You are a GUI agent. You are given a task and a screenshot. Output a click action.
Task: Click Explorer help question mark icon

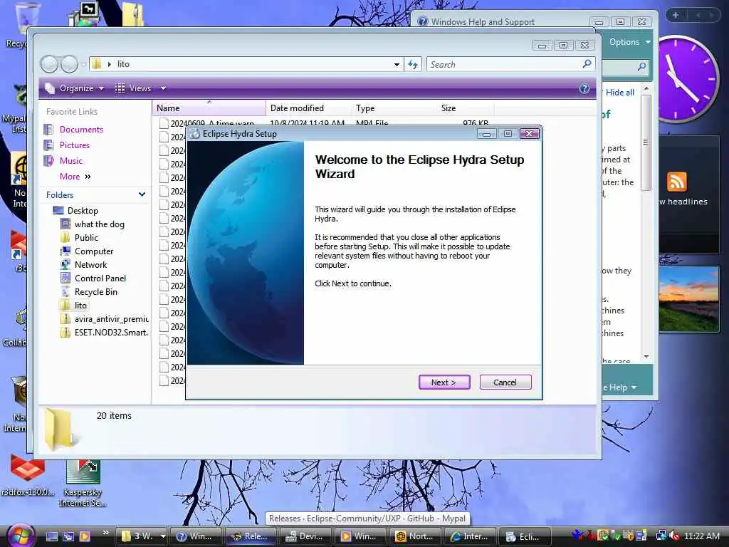click(584, 88)
